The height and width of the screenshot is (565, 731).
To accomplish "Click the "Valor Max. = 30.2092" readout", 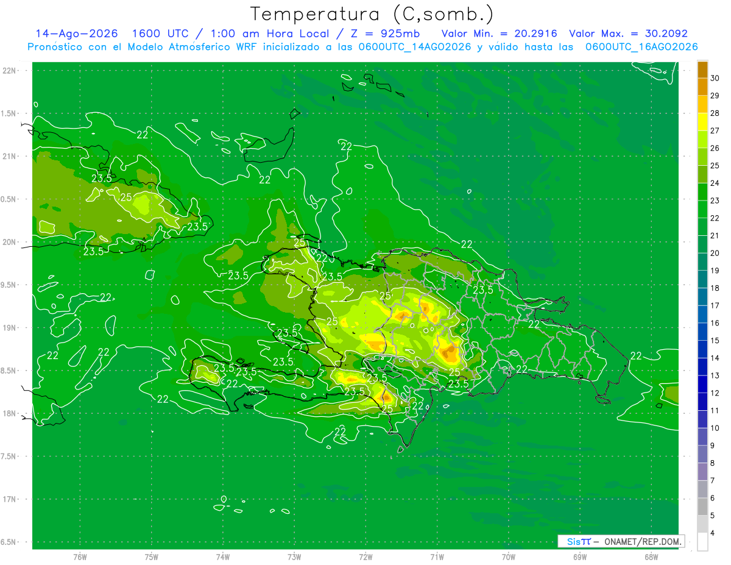I will 628,34.
